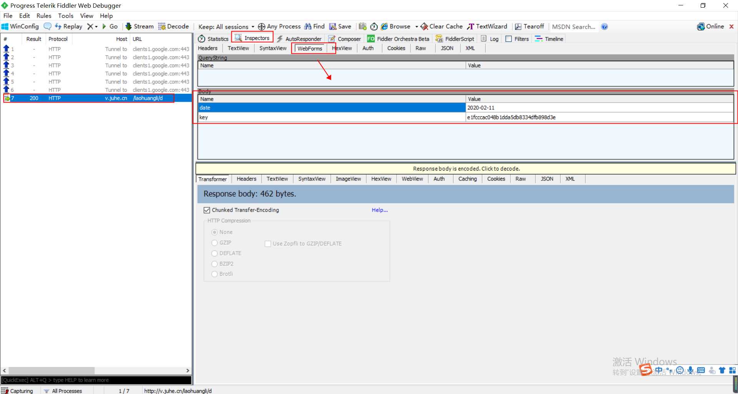The width and height of the screenshot is (738, 394).
Task: Open response Caching tab
Action: (467, 179)
